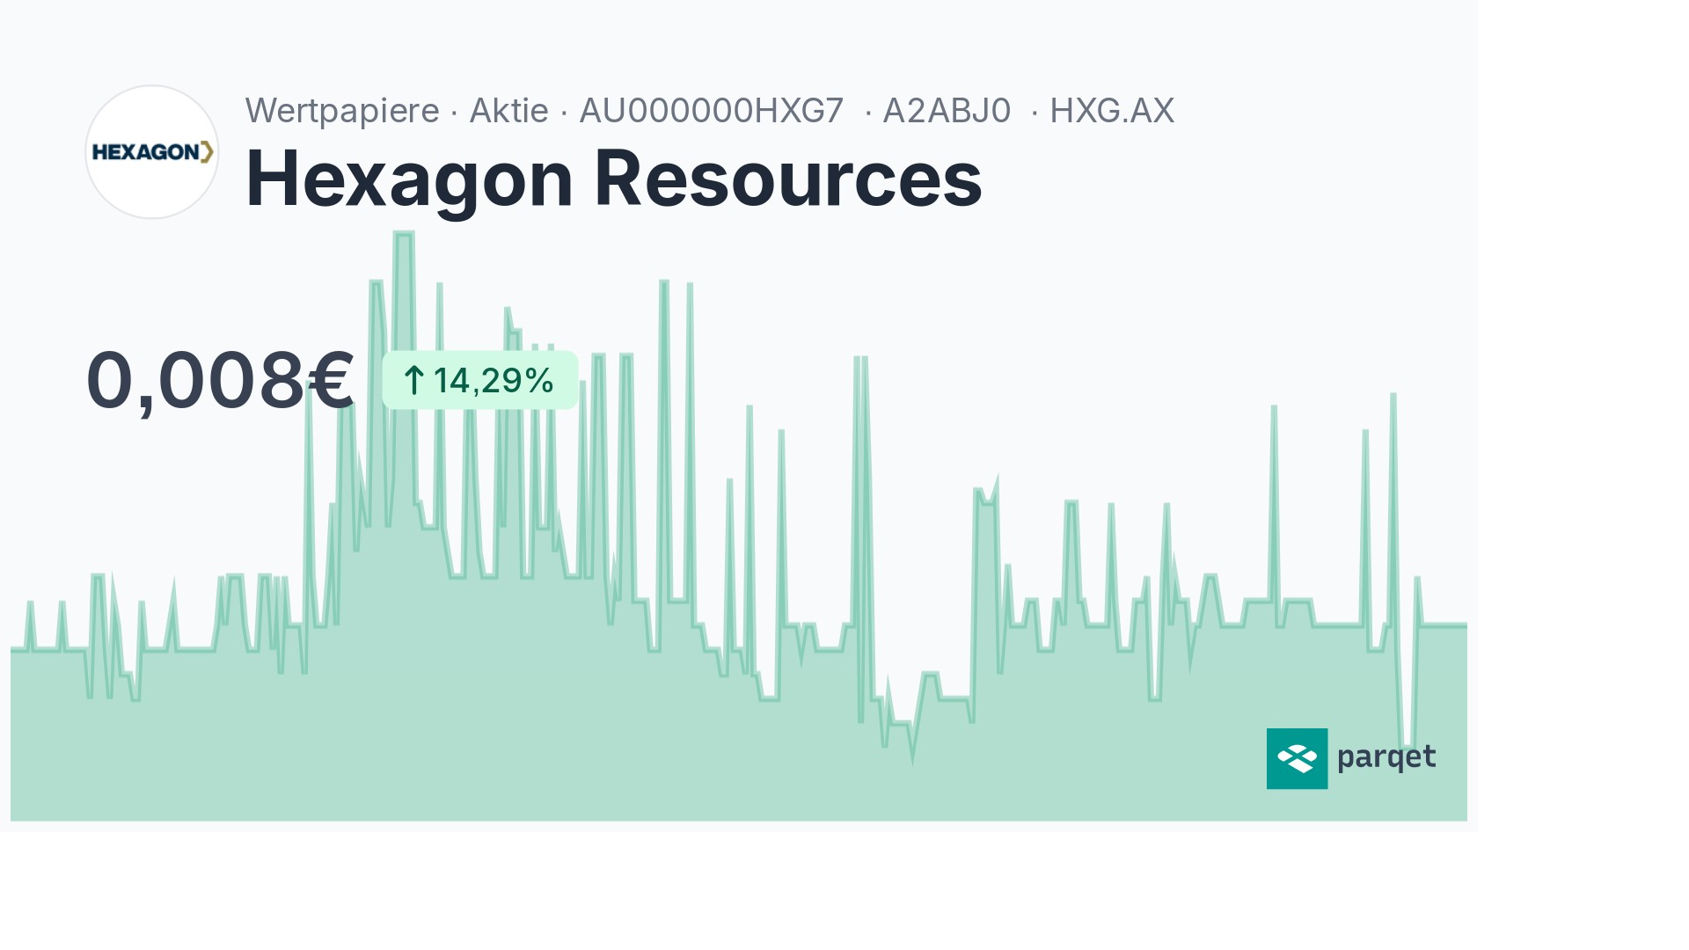Click the ticker 'HXG.AX'
This screenshot has height=950, width=1689.
coord(1112,111)
